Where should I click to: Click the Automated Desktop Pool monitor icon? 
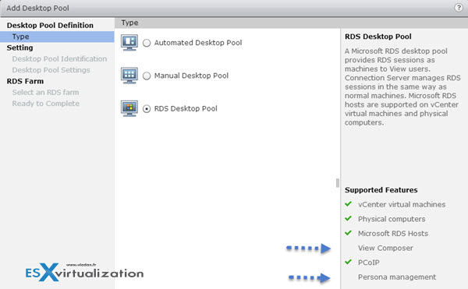129,43
